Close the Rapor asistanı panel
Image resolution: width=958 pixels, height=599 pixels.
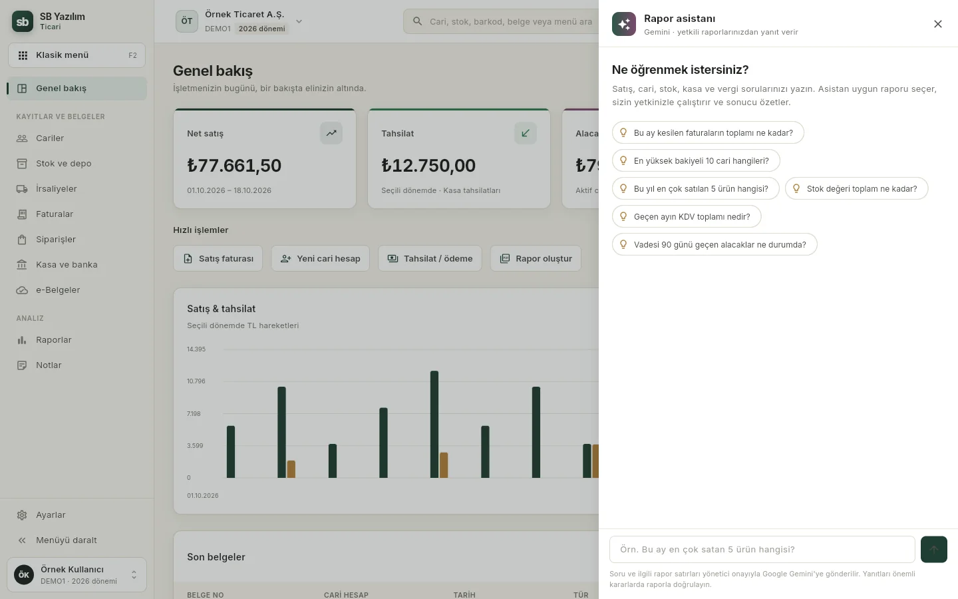coord(938,24)
